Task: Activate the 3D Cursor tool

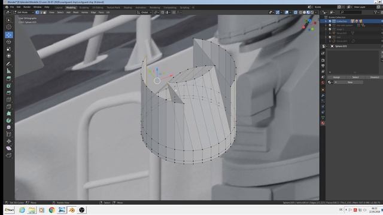Action: 9,27
